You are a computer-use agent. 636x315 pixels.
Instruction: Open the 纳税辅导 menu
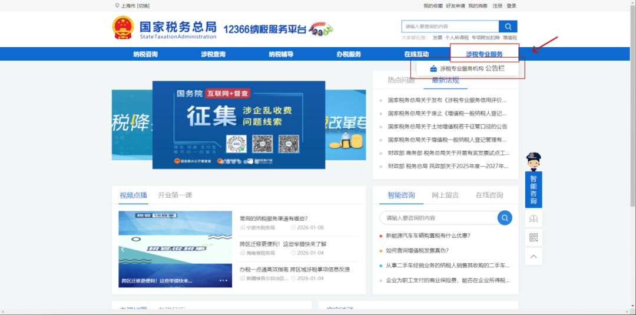tap(281, 54)
